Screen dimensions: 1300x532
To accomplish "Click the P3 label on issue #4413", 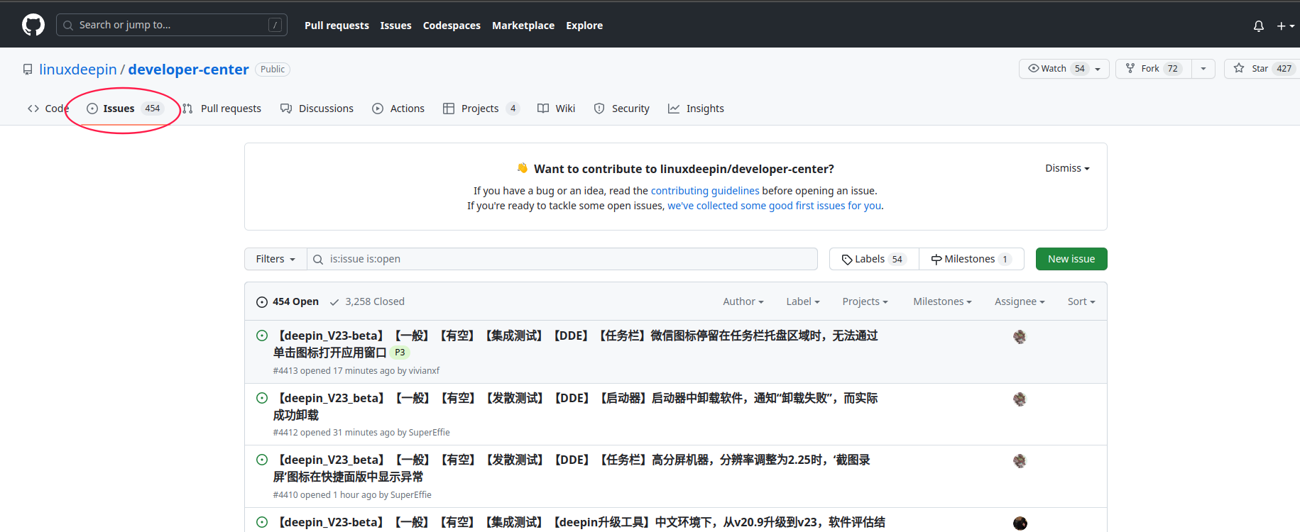I will [400, 353].
